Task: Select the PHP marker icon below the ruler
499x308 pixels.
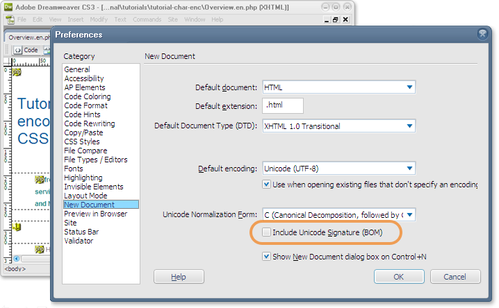Action: pyautogui.click(x=16, y=72)
